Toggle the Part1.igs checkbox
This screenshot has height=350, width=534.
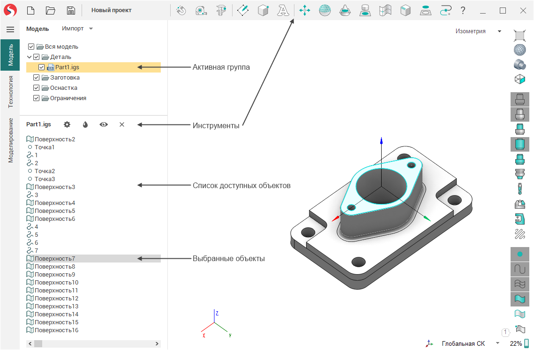42,67
